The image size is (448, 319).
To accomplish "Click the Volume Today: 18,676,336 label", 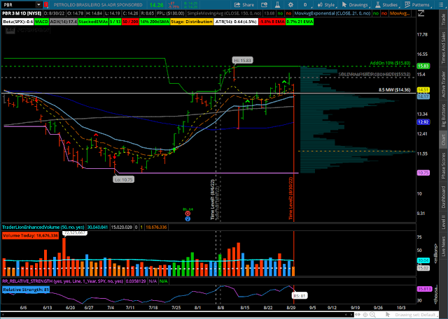I will point(30,235).
